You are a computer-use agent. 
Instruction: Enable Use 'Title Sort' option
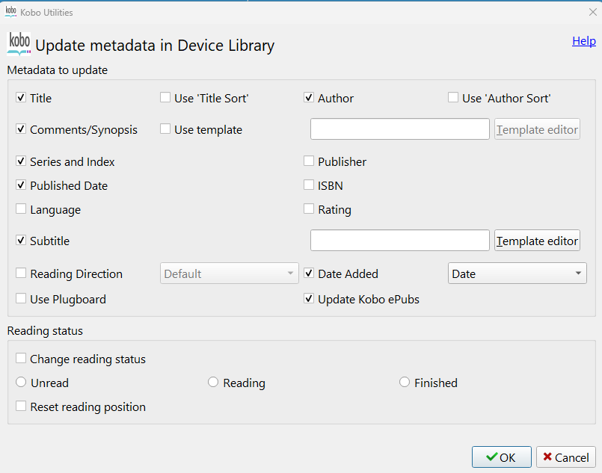165,98
